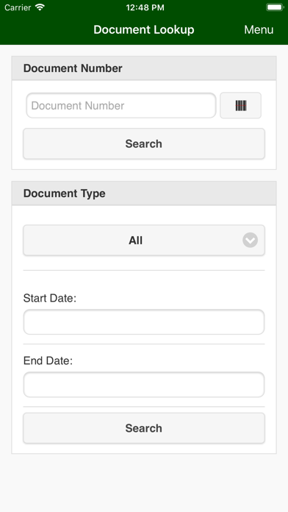The width and height of the screenshot is (288, 512).
Task: Select the Start Date input box
Action: [144, 322]
